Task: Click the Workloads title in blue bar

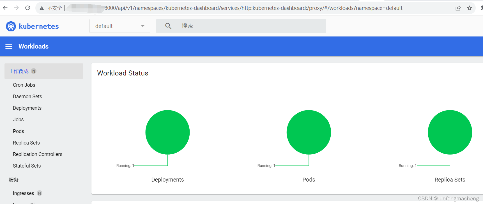Action: (33, 46)
